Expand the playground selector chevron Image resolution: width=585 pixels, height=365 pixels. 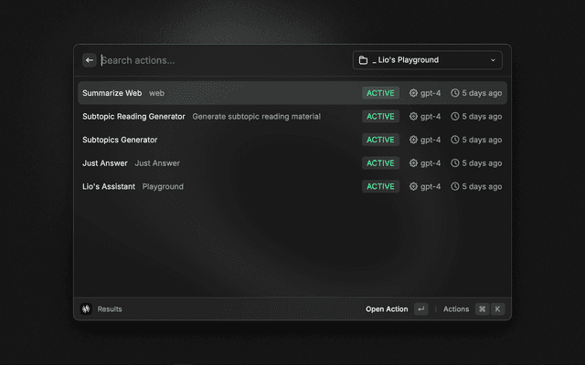click(494, 60)
